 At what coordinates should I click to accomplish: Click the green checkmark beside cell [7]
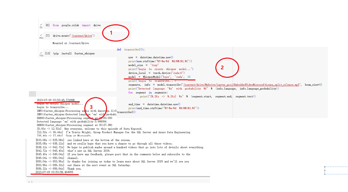pos(41,35)
